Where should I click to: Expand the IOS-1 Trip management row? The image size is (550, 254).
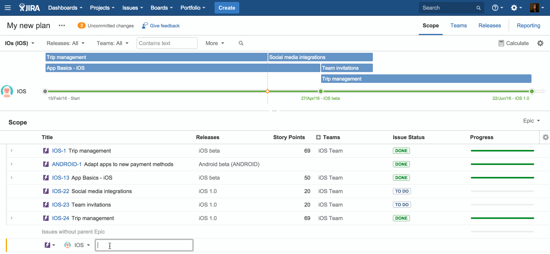pyautogui.click(x=12, y=151)
